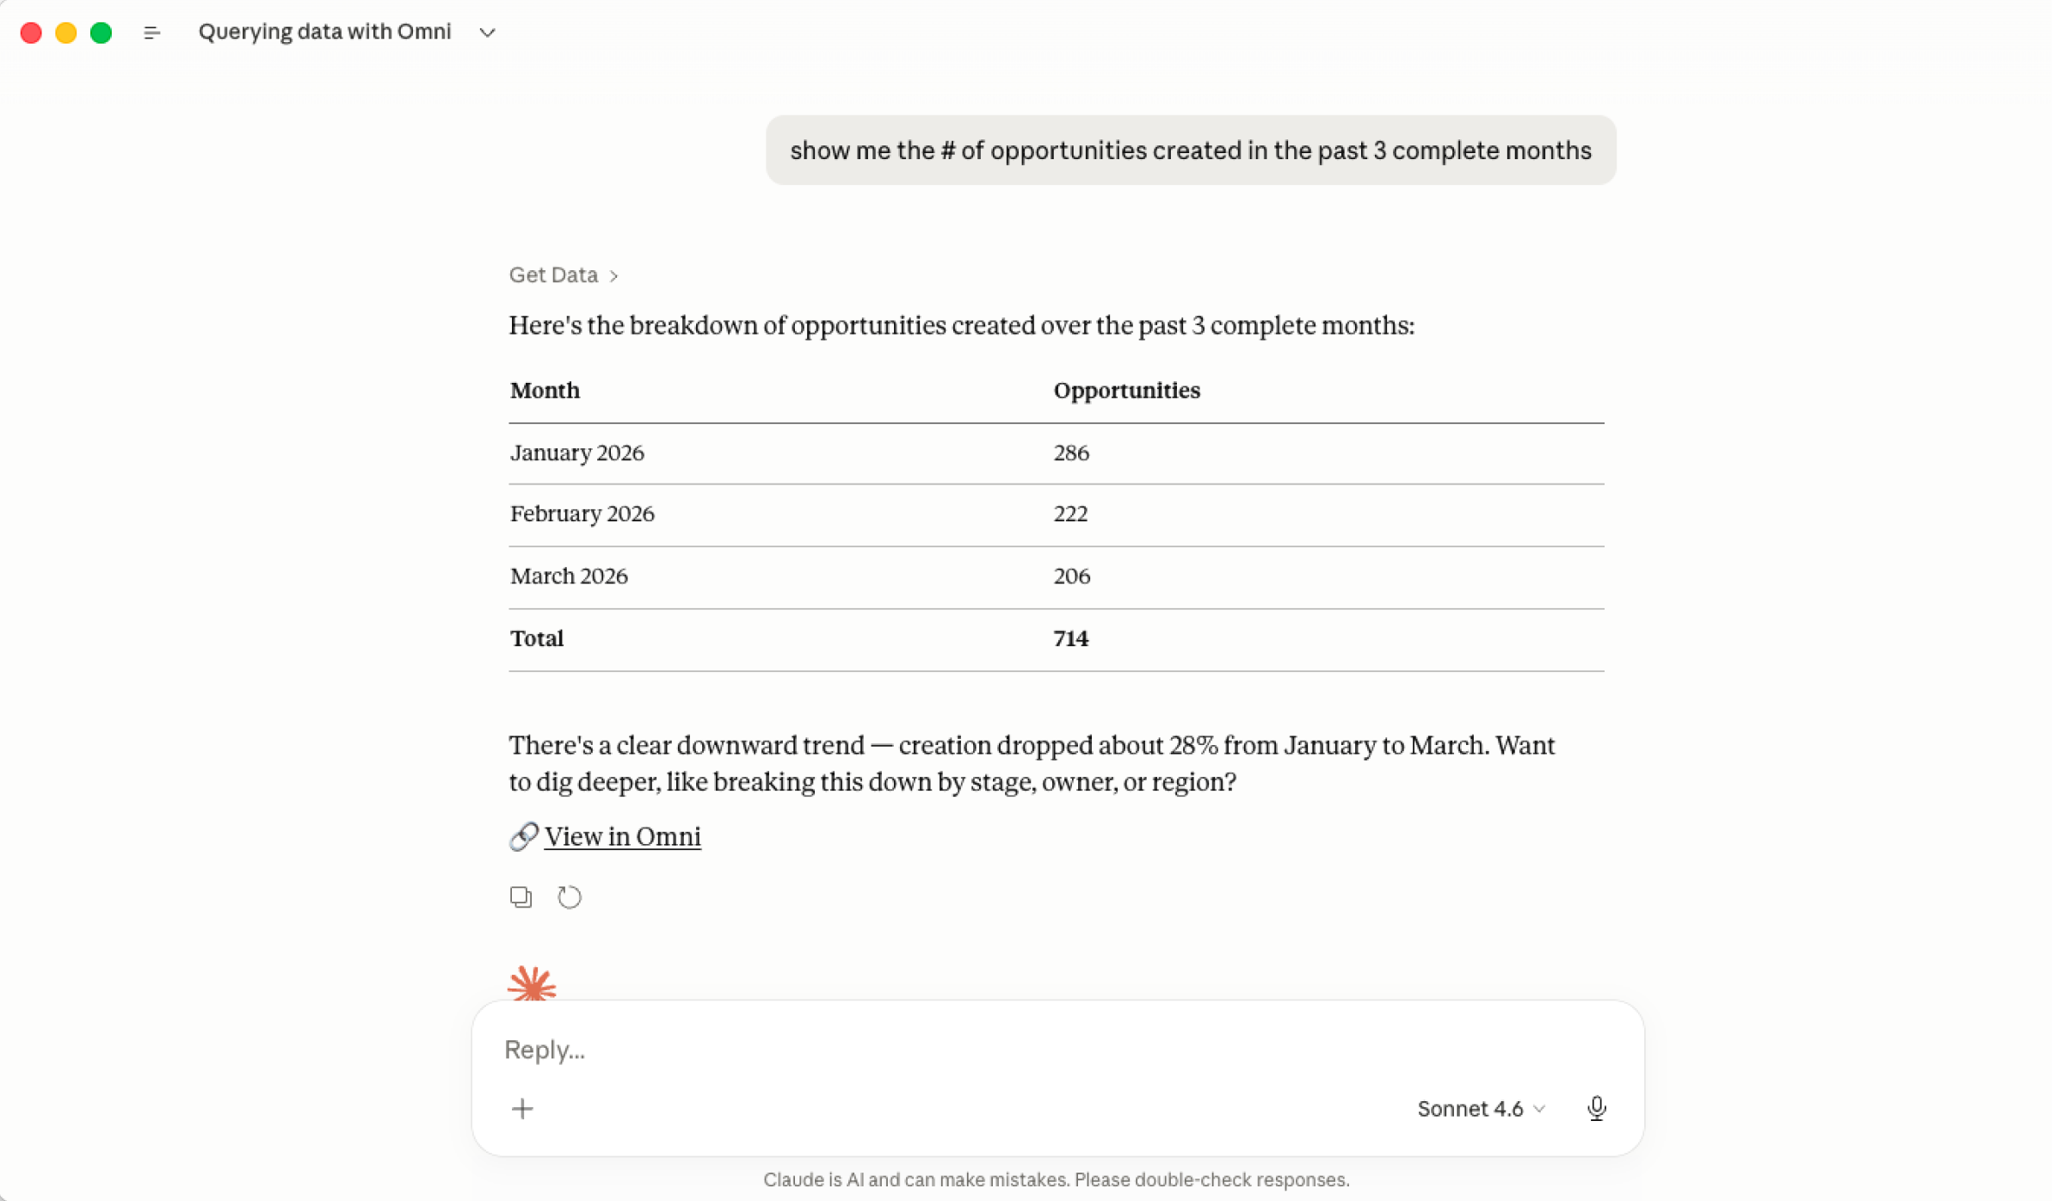The image size is (2052, 1201).
Task: Click the Get Data label
Action: (553, 274)
